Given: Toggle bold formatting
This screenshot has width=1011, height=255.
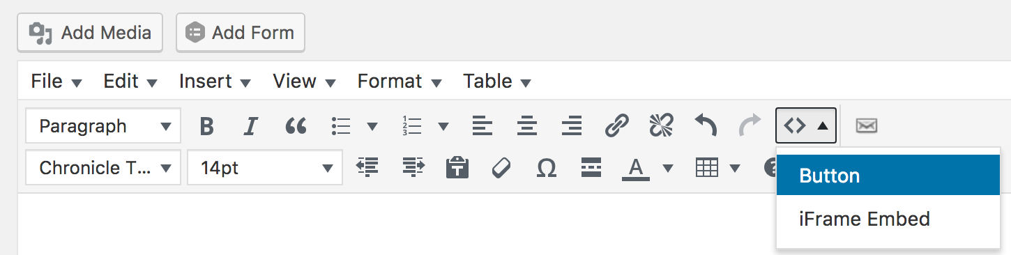Looking at the screenshot, I should tap(206, 126).
